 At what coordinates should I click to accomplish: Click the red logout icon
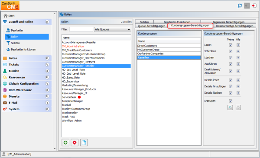point(254,6)
